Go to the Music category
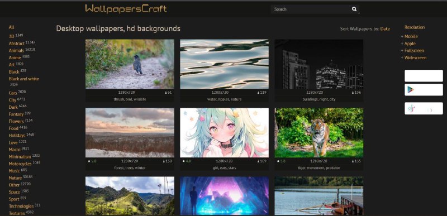The width and height of the screenshot is (447, 216). coord(15,171)
